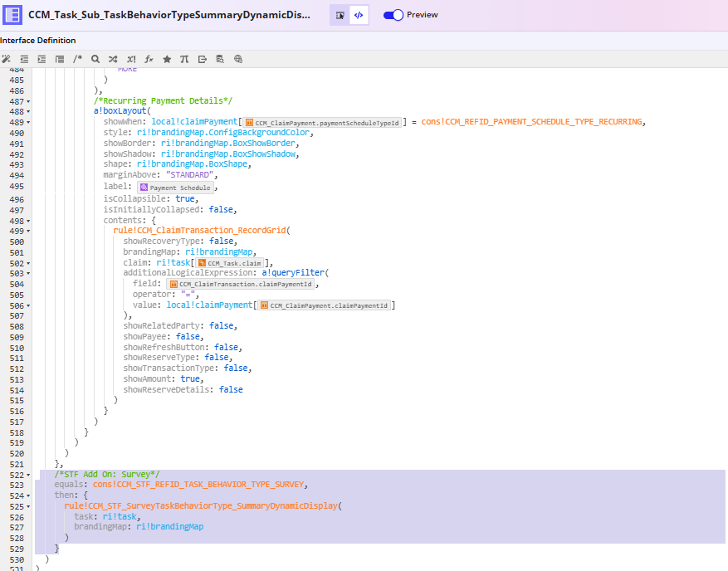Click the showRecoveryType false value

[221, 241]
